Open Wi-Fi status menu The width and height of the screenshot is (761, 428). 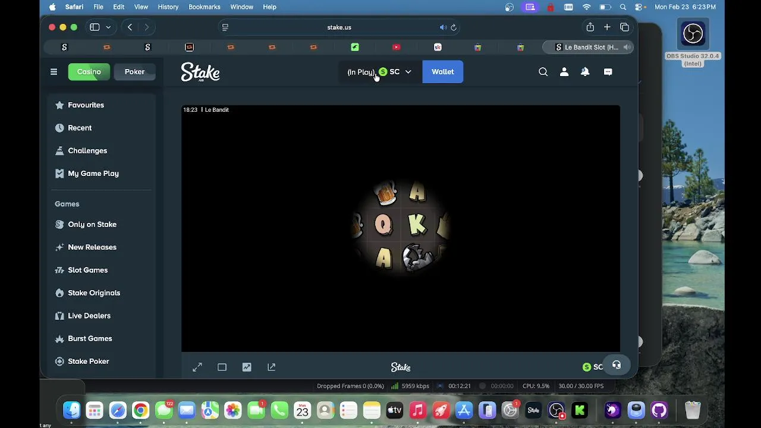pyautogui.click(x=587, y=7)
